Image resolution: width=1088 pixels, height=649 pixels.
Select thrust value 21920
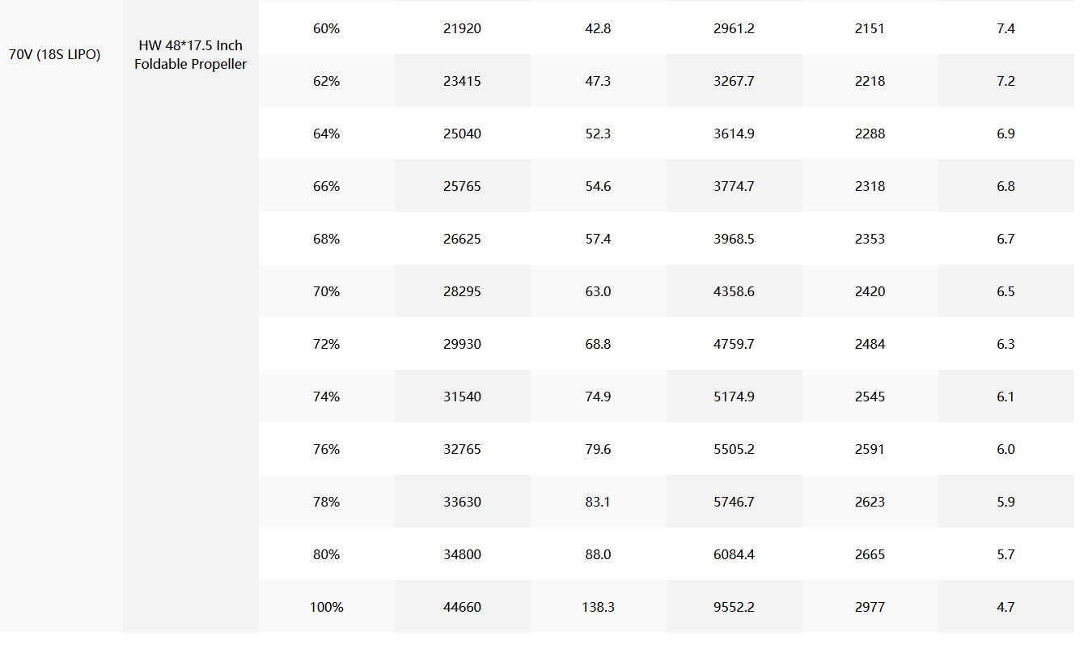[462, 28]
